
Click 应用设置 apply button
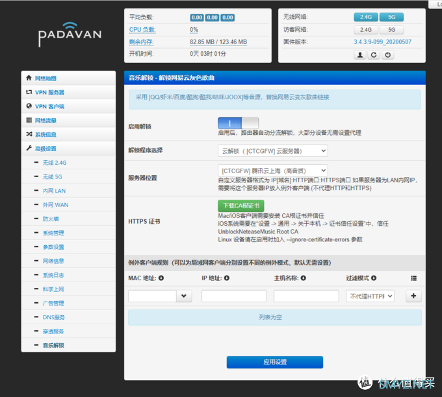pos(275,362)
